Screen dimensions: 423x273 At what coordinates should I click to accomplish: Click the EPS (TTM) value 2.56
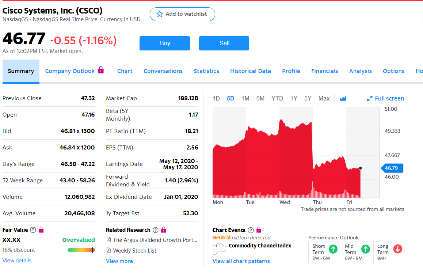[x=193, y=148]
